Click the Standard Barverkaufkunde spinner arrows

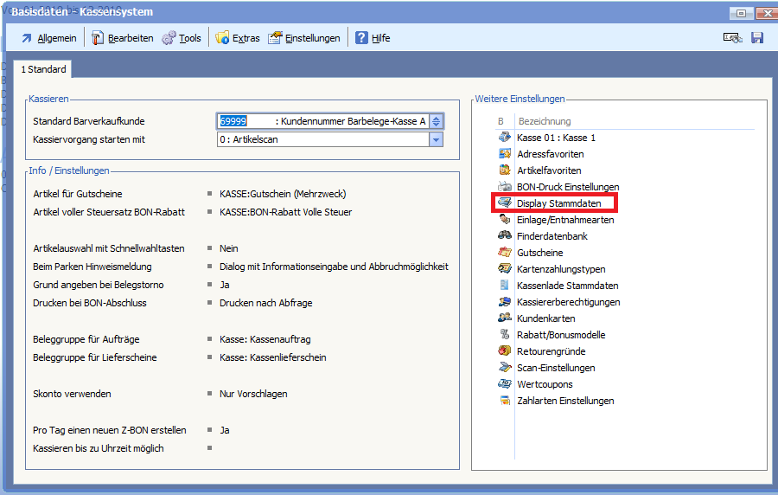coord(436,122)
